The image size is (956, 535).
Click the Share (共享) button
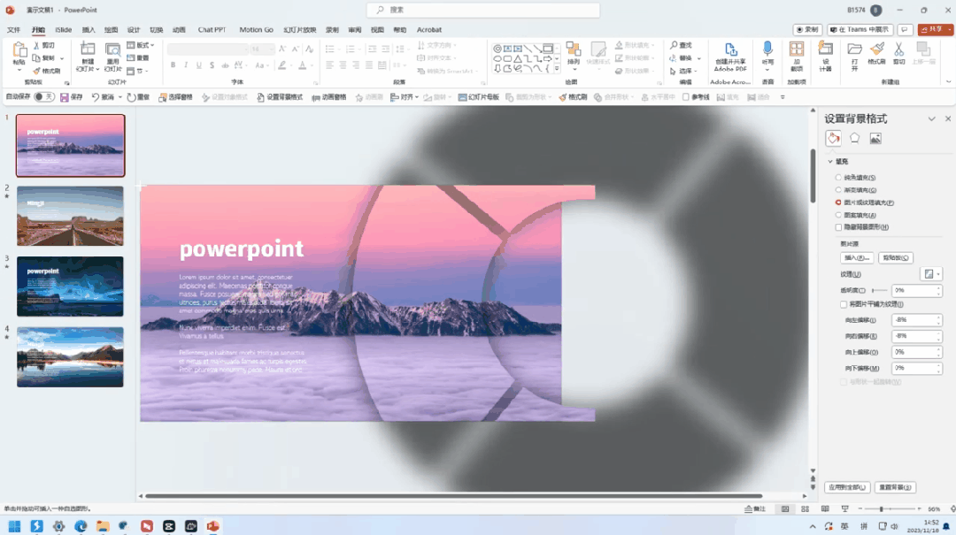pos(936,29)
